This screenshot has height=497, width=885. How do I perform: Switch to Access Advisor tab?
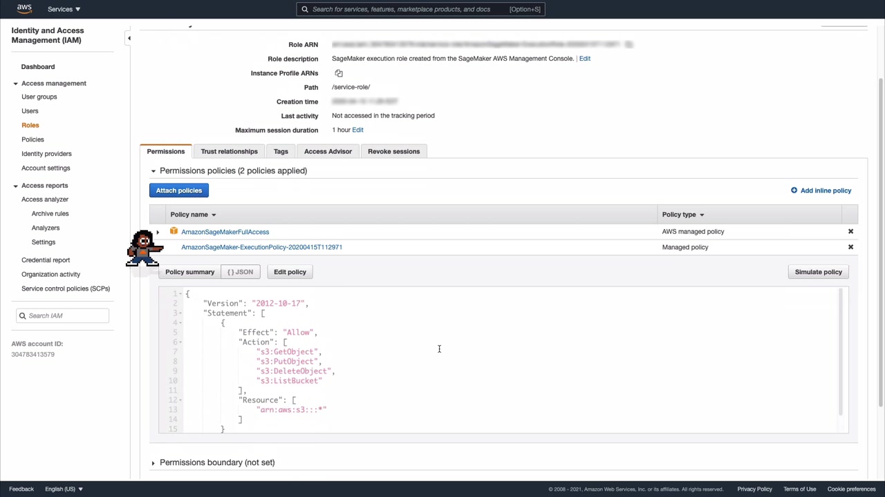point(328,151)
